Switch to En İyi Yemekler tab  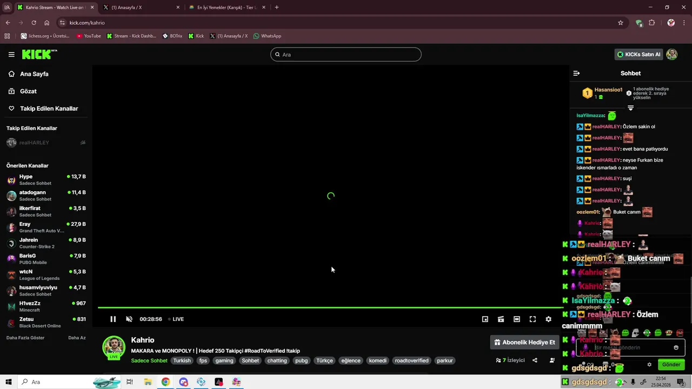click(227, 8)
